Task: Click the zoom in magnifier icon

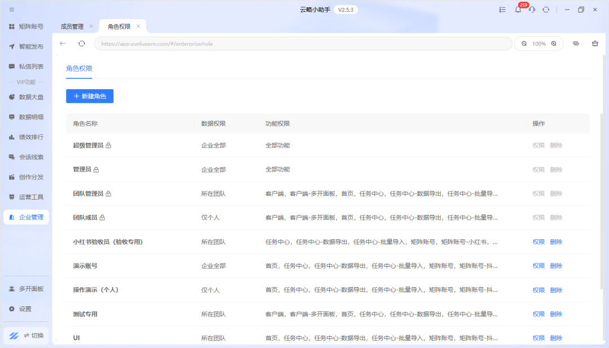Action: tap(554, 43)
